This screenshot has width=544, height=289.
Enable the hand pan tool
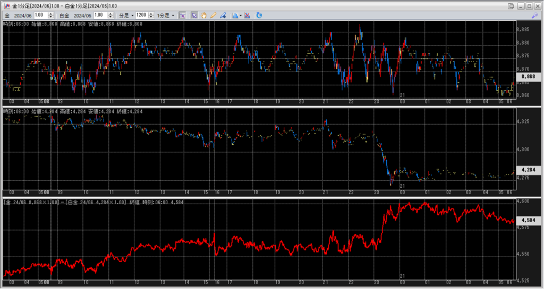[x=203, y=15]
